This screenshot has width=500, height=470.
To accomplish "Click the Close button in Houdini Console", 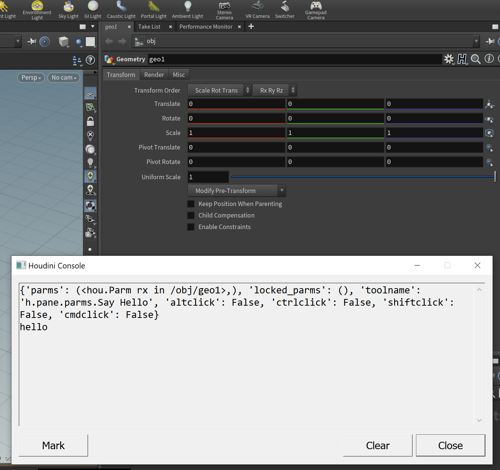I will click(451, 445).
